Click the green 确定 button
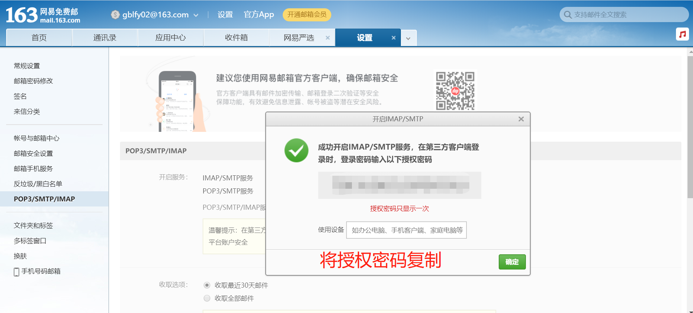The image size is (693, 313). (x=512, y=262)
